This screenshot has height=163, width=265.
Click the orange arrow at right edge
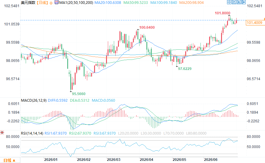pyautogui.click(x=264, y=18)
